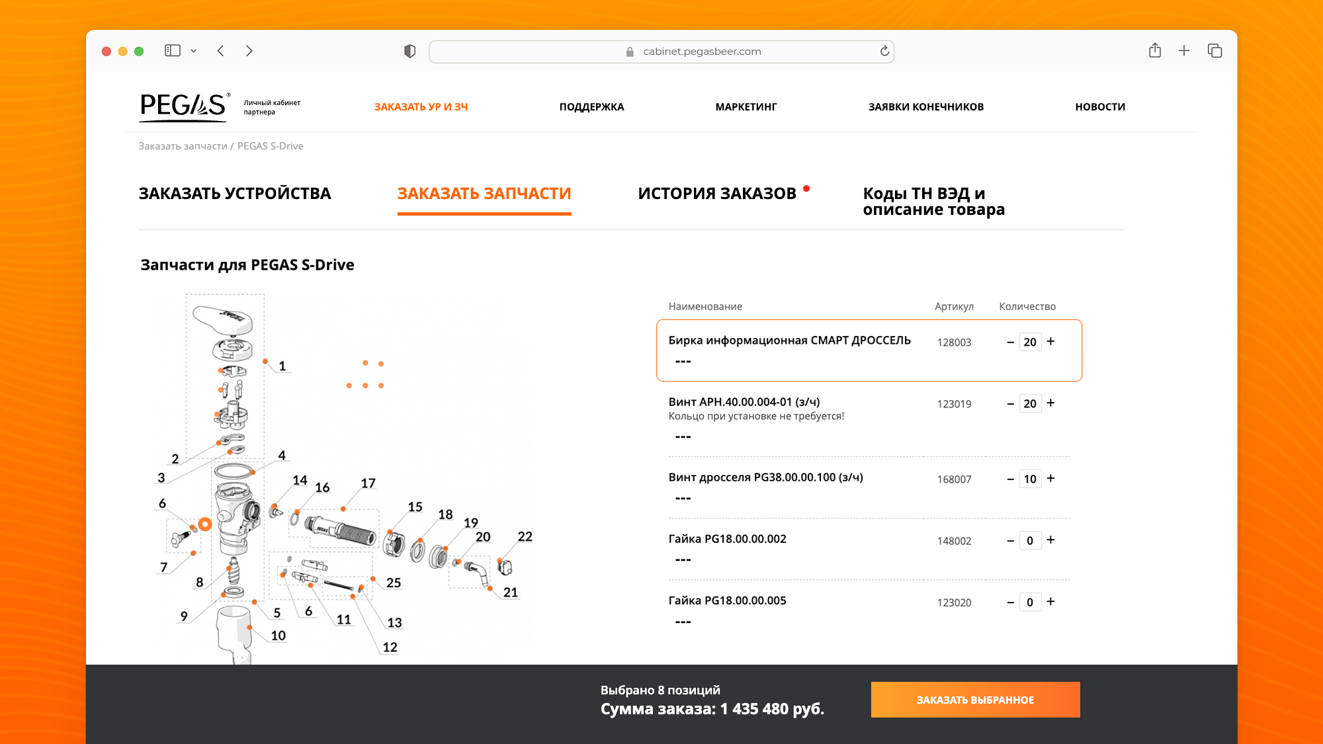Click quantity field for Винт дросселя
This screenshot has width=1323, height=744.
[1030, 479]
